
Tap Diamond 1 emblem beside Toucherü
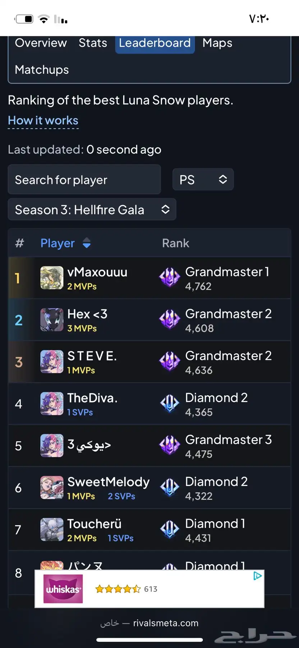point(170,530)
